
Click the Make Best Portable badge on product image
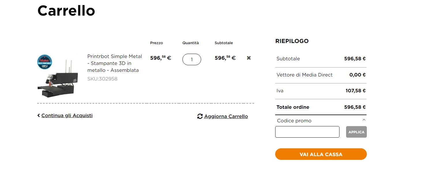click(45, 62)
